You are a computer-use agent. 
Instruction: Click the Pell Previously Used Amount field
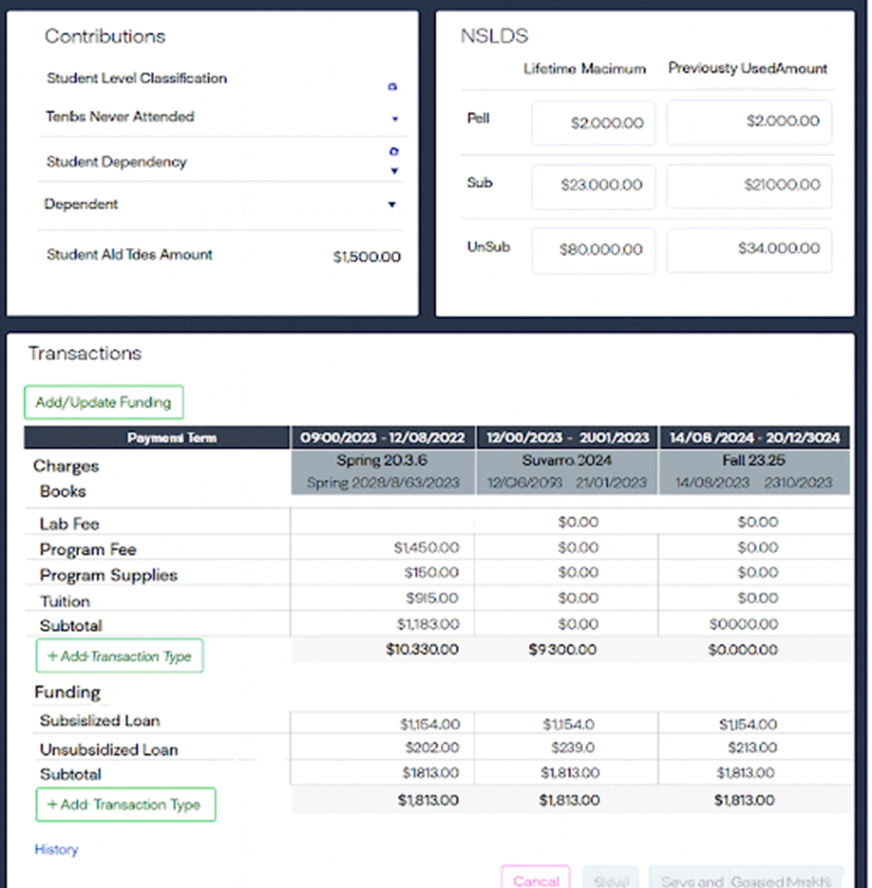(x=749, y=122)
